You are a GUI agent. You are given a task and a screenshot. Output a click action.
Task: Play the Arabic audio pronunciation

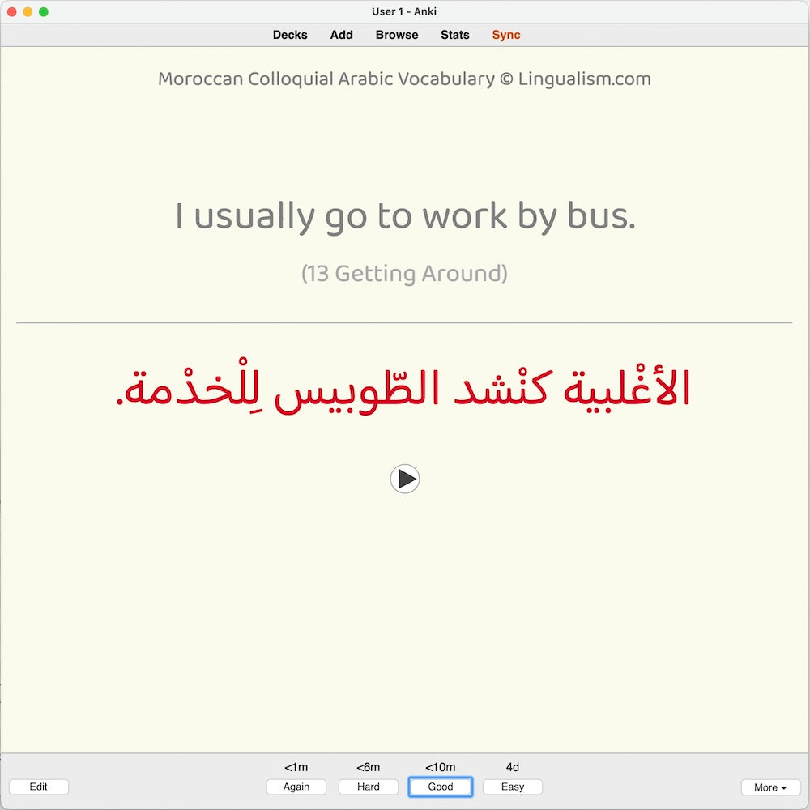pos(405,478)
